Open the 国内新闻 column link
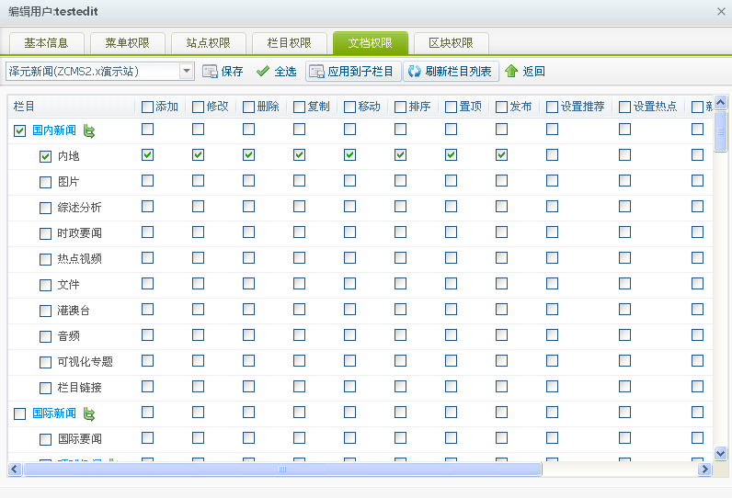Viewport: 732px width, 498px height. point(54,130)
